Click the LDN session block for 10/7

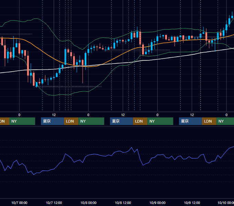tap(71, 121)
